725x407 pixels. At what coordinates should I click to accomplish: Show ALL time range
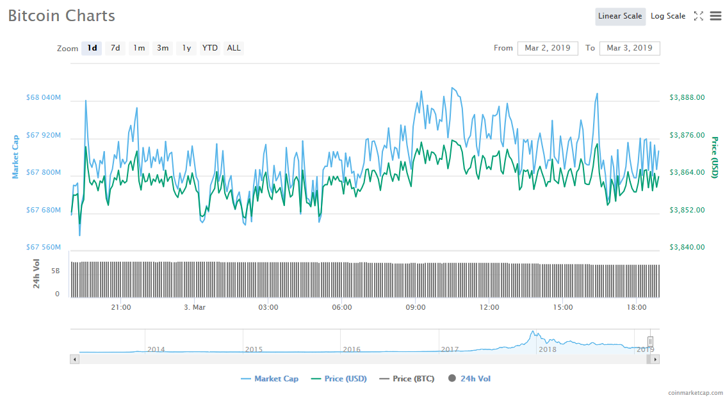[x=234, y=48]
